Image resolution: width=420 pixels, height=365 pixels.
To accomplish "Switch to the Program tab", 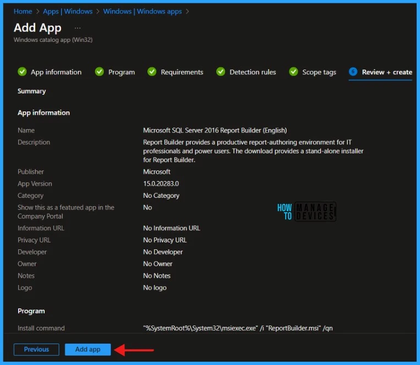I will (x=122, y=72).
